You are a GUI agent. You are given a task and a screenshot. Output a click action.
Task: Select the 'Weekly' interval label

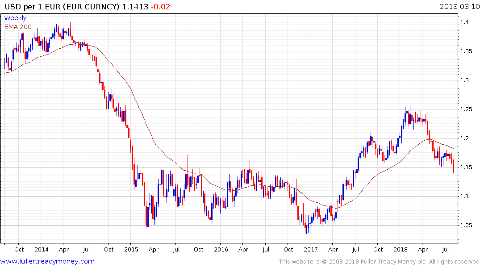click(15, 18)
